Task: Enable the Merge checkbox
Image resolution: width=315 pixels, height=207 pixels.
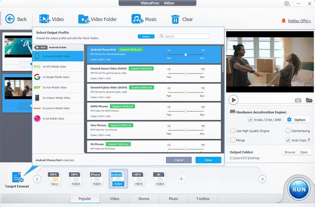Action: point(232,140)
